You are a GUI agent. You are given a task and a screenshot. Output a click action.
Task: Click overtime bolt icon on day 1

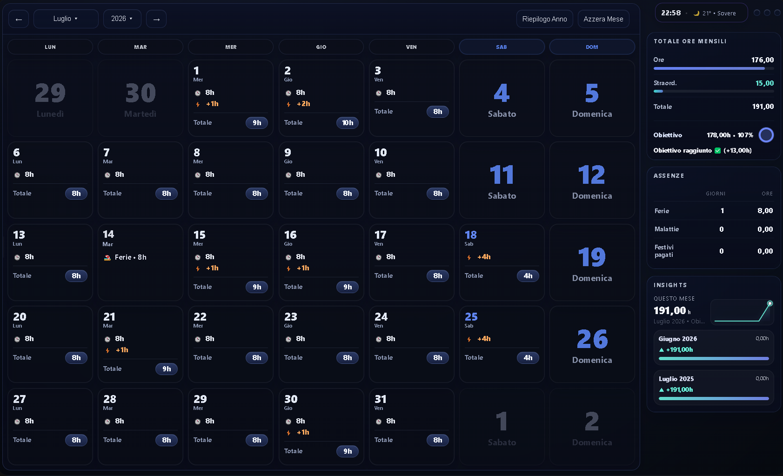point(198,104)
